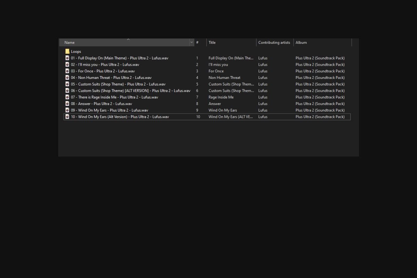Select the 06 Custom Suits ALT VERSION file

tap(130, 91)
